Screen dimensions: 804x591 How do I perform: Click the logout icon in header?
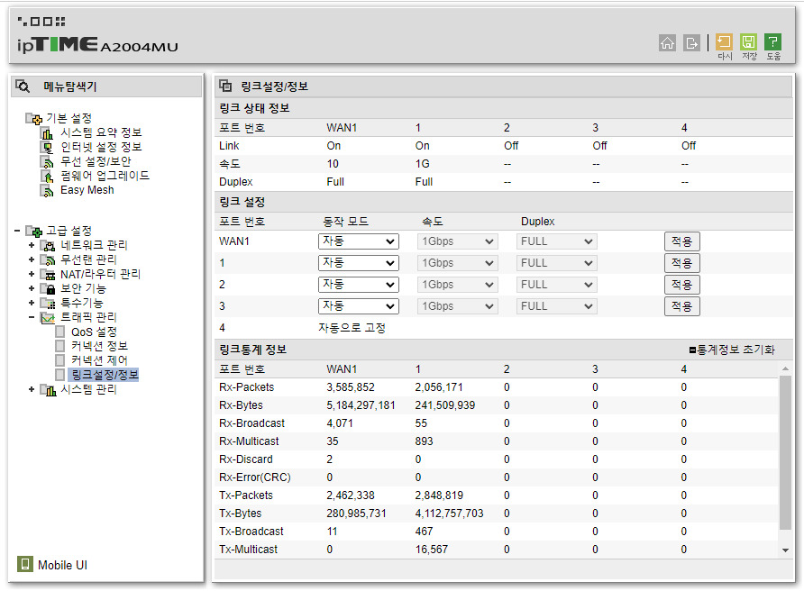click(691, 42)
